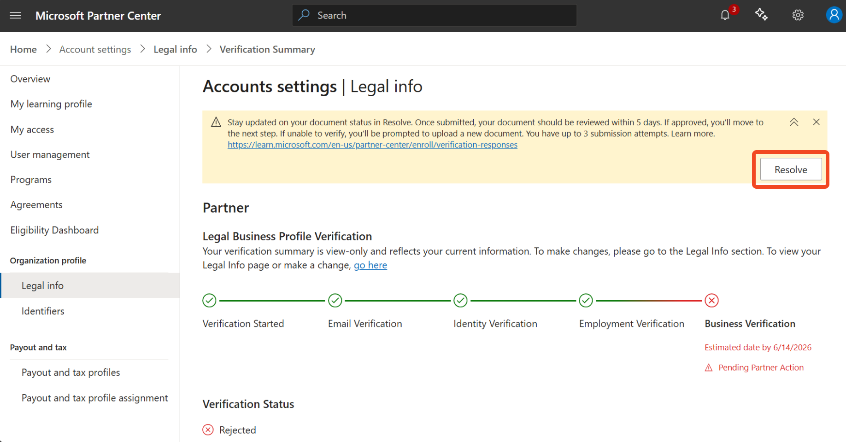Click the Email Verification label
The image size is (846, 442).
pyautogui.click(x=365, y=324)
